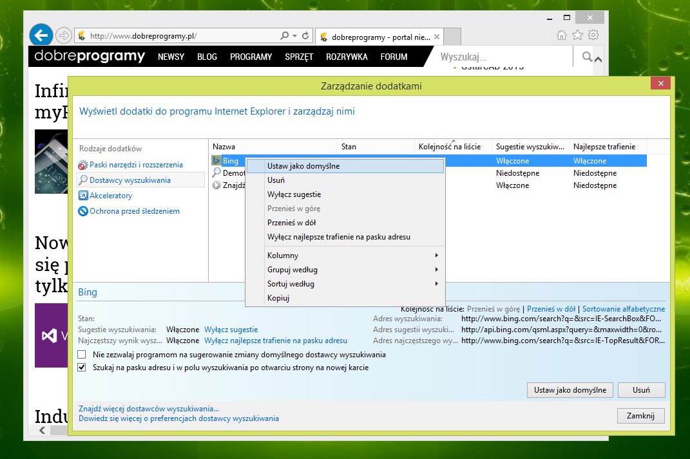Image resolution: width=690 pixels, height=459 pixels.
Task: Click the phone article thumbnail on dobreprogramy page
Action: [x=51, y=162]
